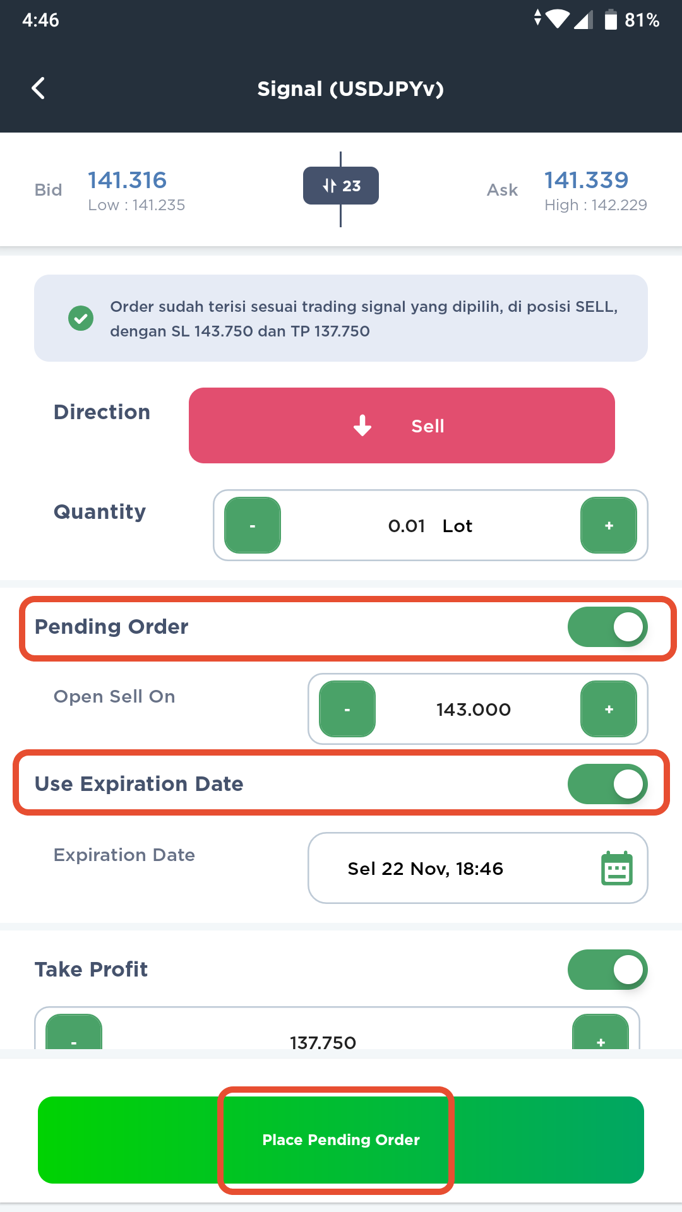The height and width of the screenshot is (1212, 682).
Task: Tap the Bid price 141.316
Action: point(127,181)
